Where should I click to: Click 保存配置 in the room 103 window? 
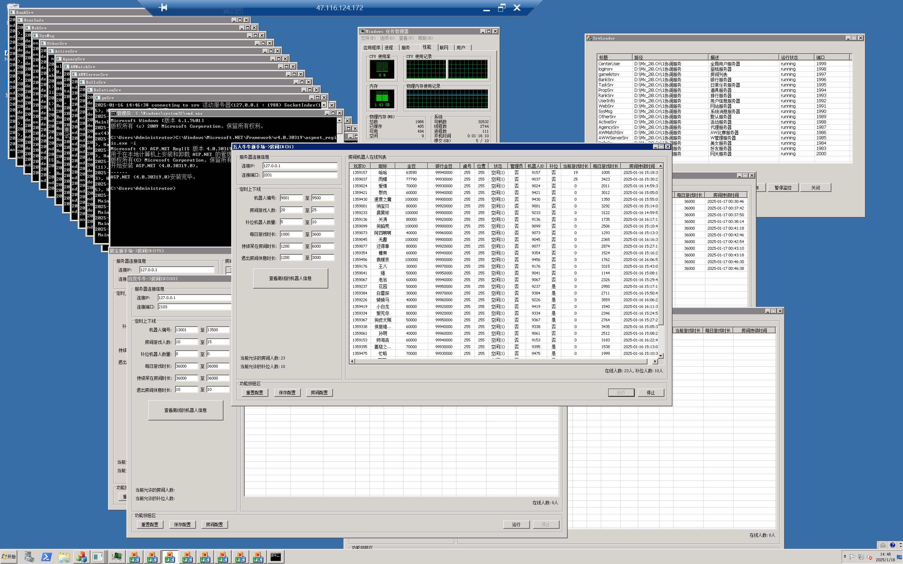pos(182,524)
